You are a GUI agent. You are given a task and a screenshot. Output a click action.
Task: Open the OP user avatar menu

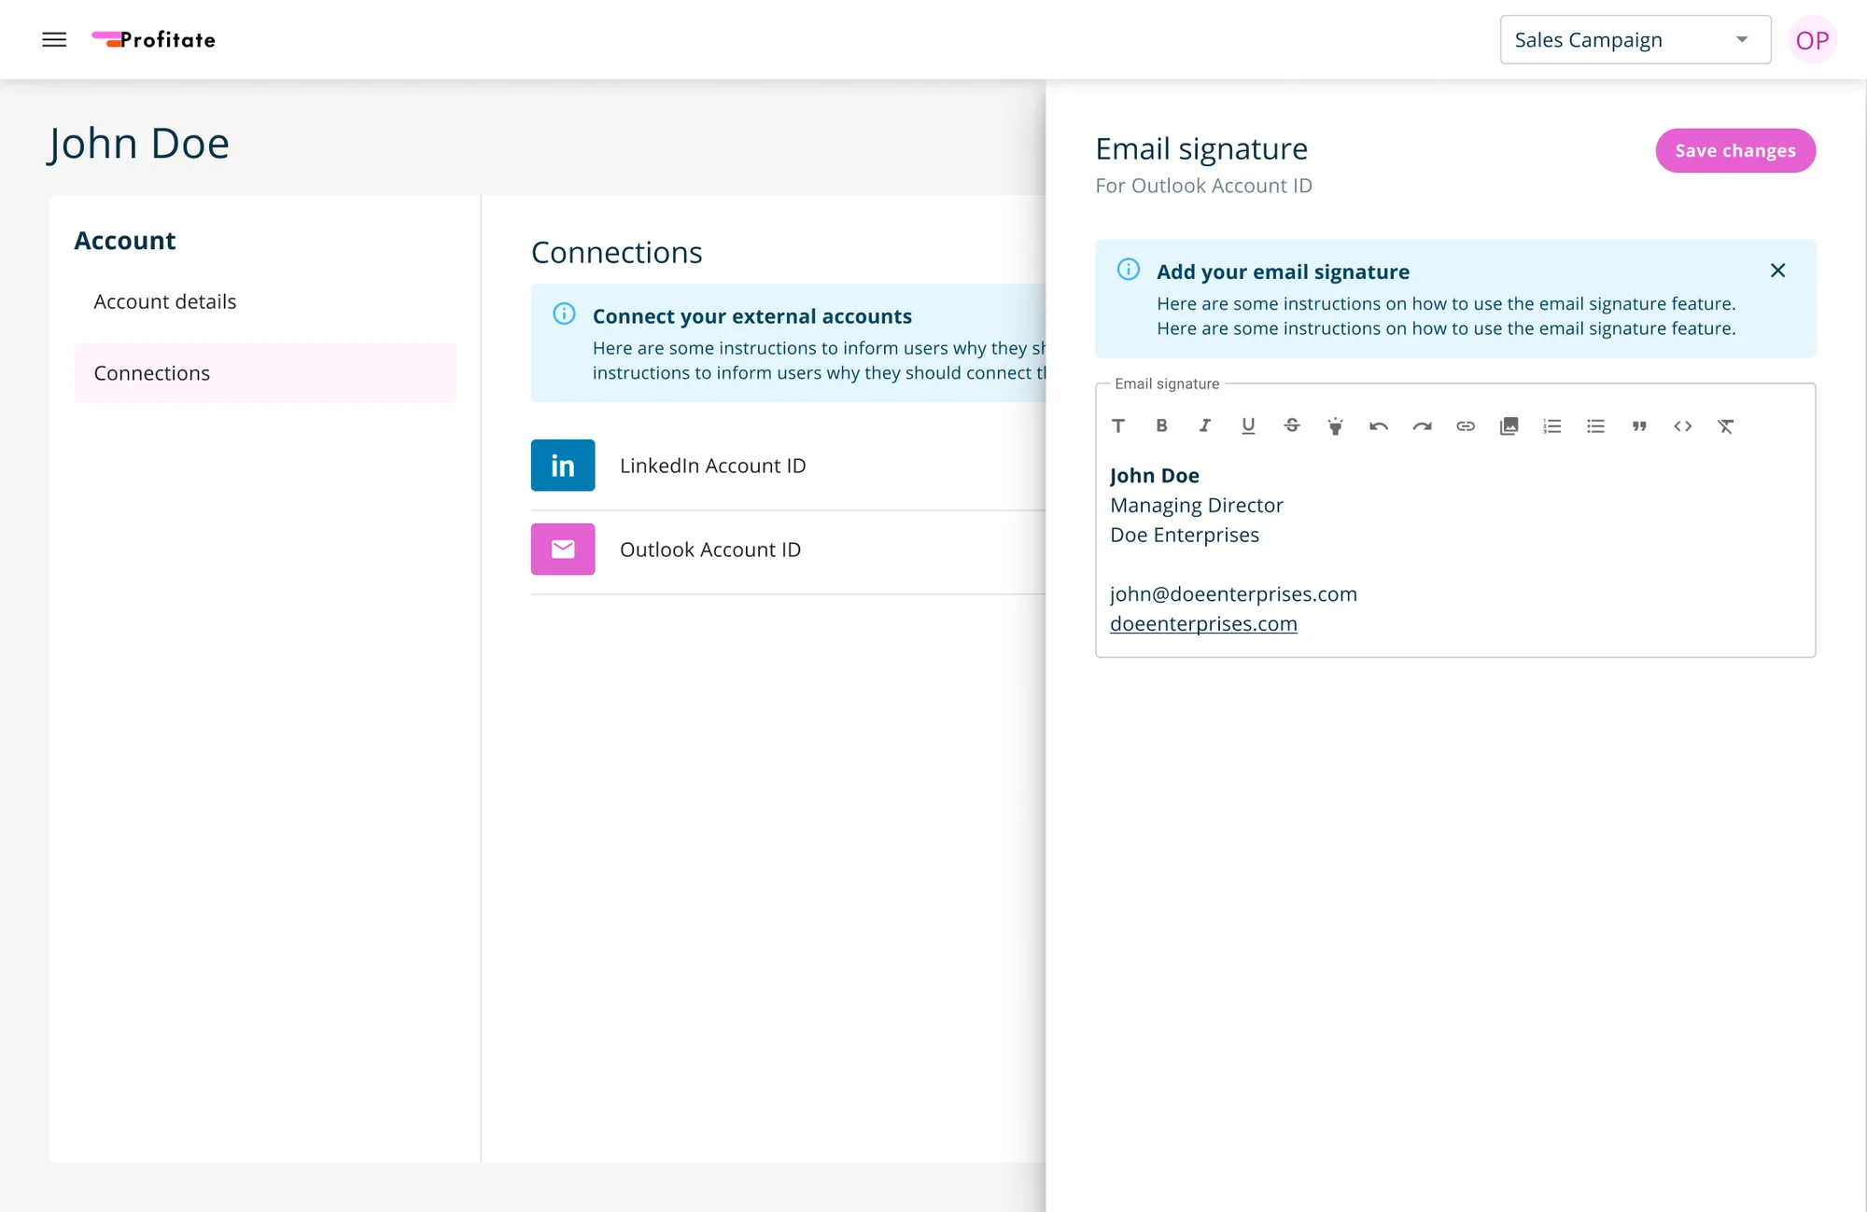[1812, 40]
